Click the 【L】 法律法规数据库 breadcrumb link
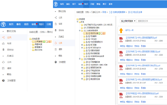Image resolution: width=167 pixels, height=105 pixels. pos(117,12)
